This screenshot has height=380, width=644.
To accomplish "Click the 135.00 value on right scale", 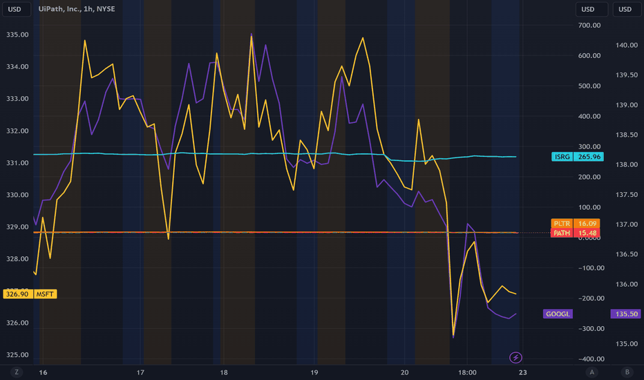I will pyautogui.click(x=626, y=344).
